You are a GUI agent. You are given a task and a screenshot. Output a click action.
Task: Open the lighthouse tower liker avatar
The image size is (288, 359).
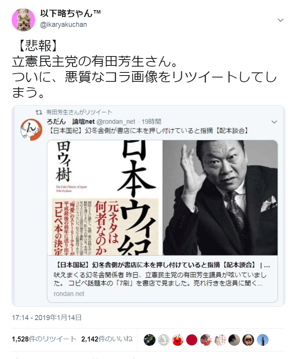[x=262, y=340]
